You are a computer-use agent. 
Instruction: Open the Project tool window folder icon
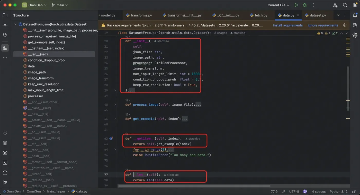(x=5, y=15)
